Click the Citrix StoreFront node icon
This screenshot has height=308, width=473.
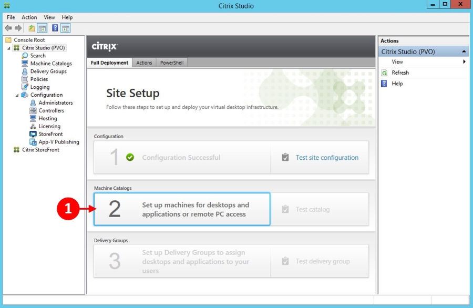(16, 150)
